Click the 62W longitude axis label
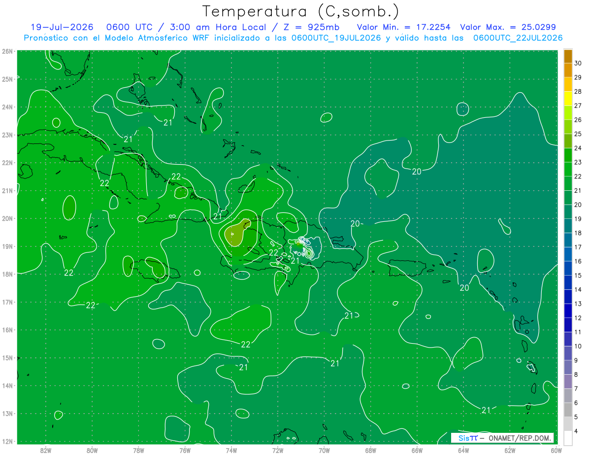This screenshot has width=591, height=457. (510, 450)
